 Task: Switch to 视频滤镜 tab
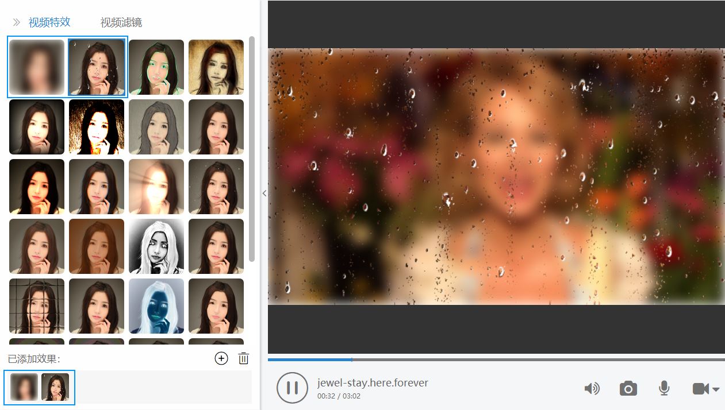pyautogui.click(x=121, y=22)
